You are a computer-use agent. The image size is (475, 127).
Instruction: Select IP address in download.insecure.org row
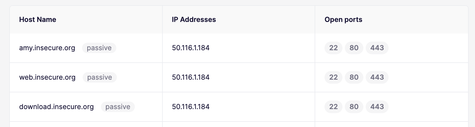(x=191, y=107)
